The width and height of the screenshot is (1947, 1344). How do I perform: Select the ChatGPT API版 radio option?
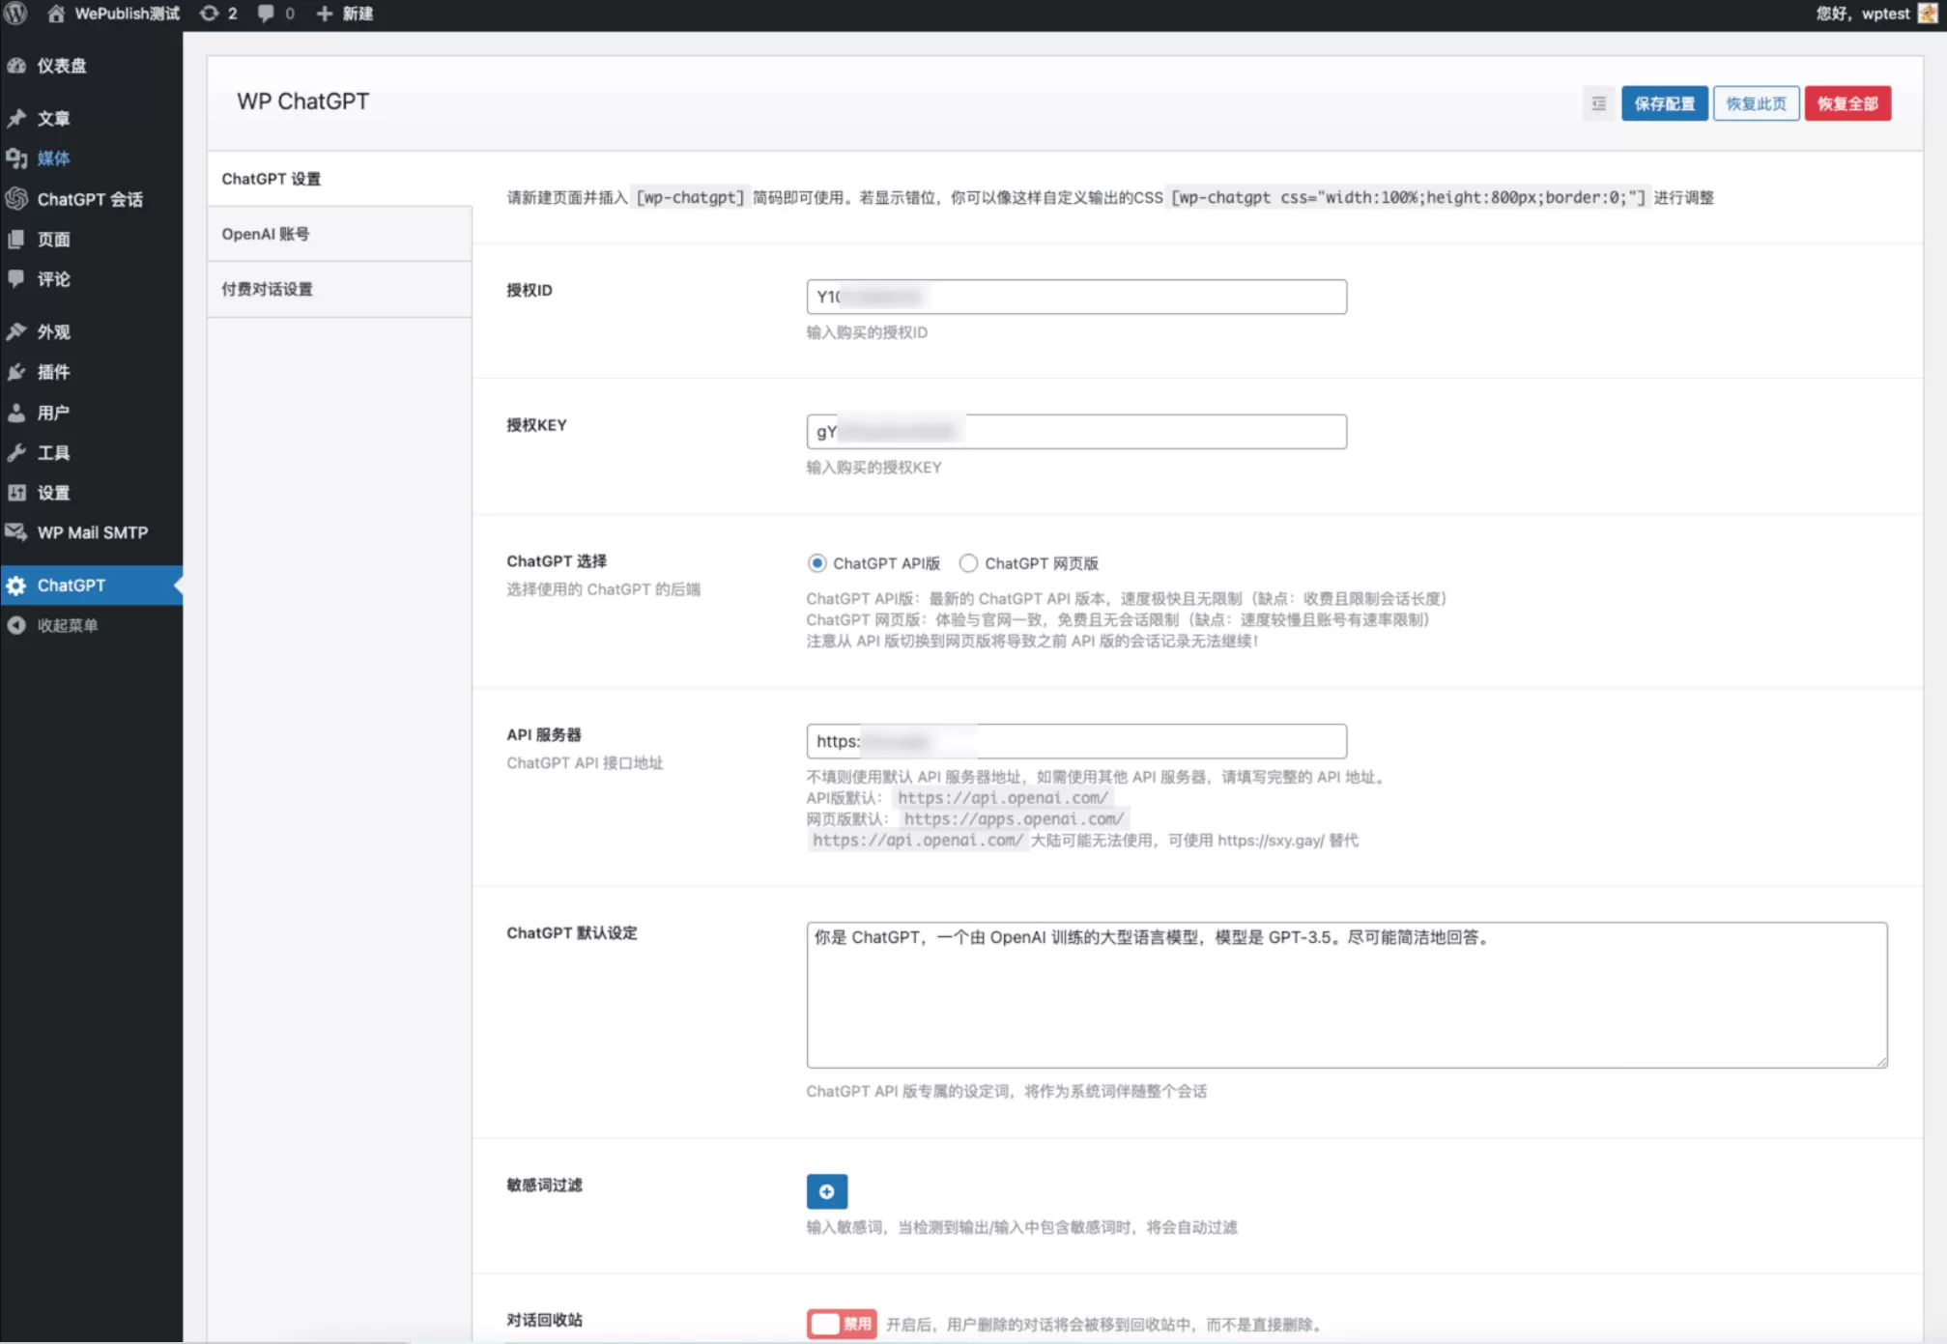816,563
